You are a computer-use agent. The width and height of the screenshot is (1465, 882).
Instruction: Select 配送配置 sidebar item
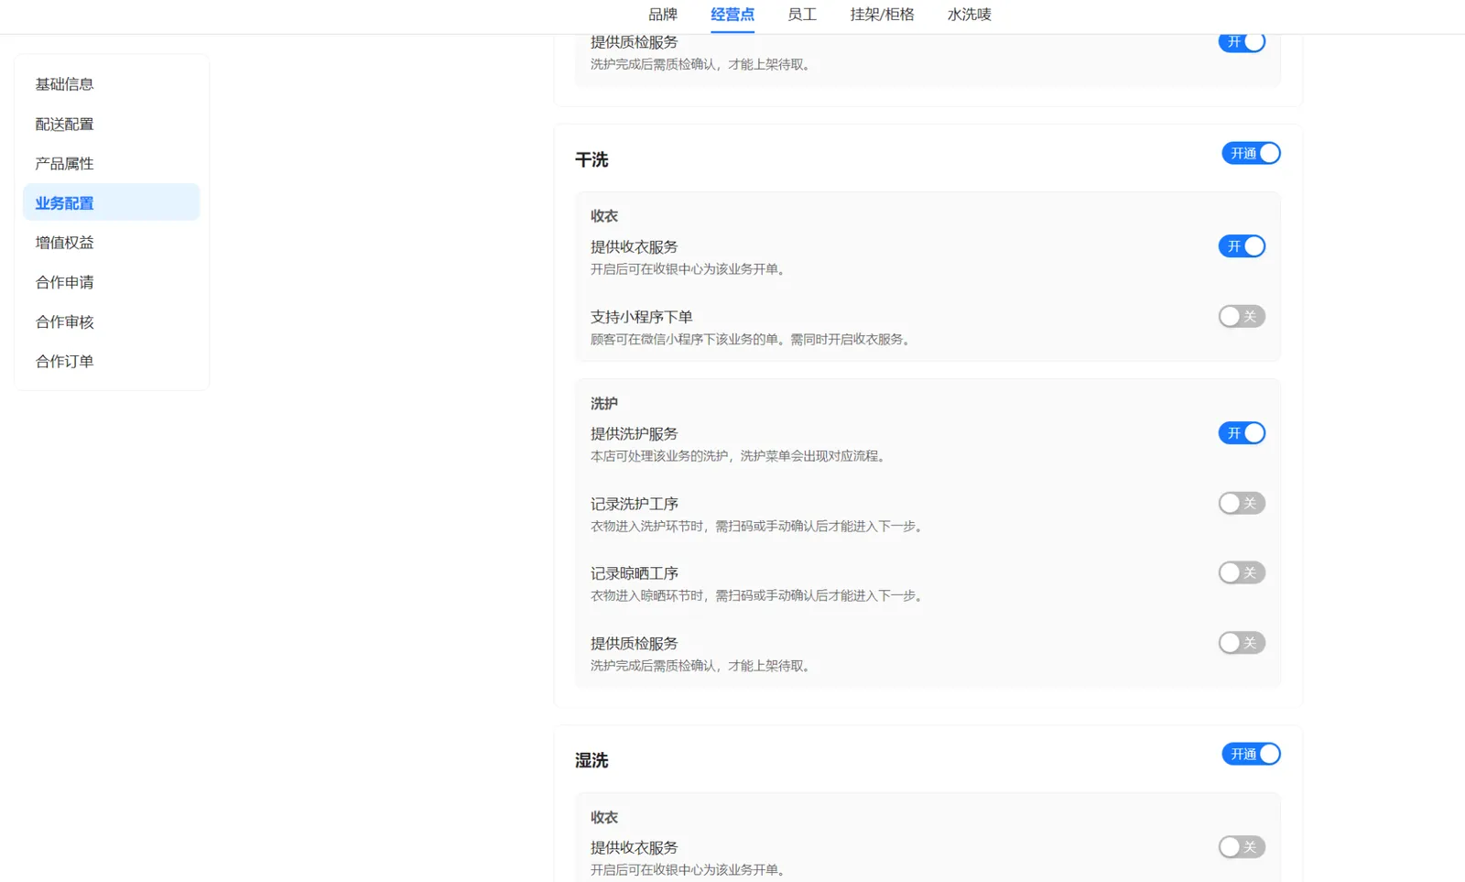coord(111,124)
